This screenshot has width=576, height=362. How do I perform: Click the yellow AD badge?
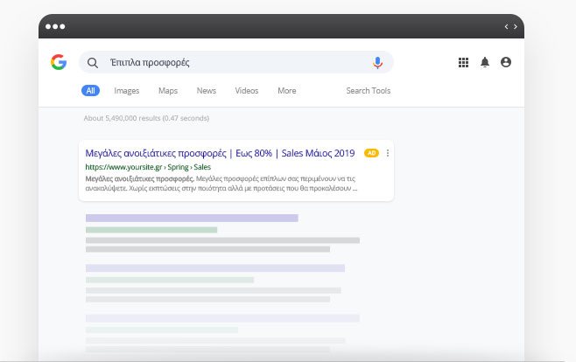pos(371,153)
